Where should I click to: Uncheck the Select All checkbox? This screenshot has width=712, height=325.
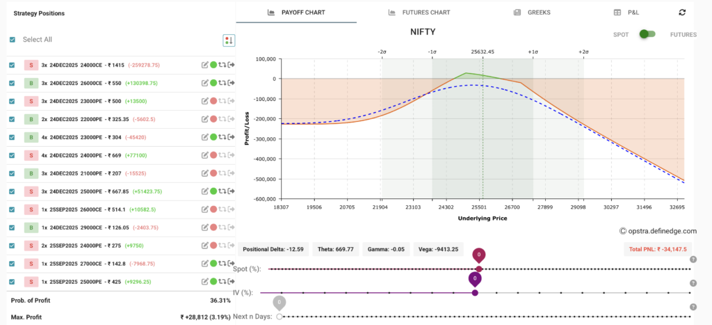tap(13, 40)
